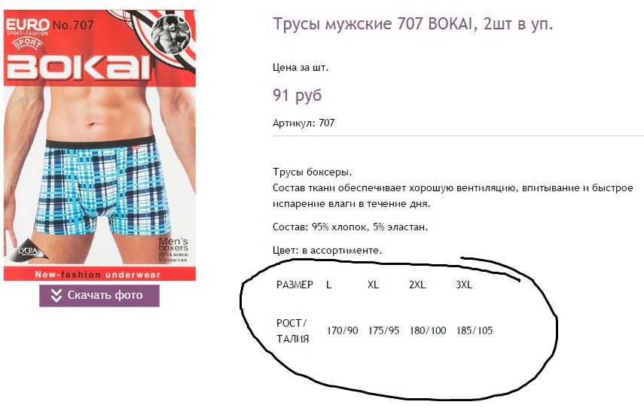Select size 3XL in the table
Viewport: 644px width, 411px height.
point(464,285)
